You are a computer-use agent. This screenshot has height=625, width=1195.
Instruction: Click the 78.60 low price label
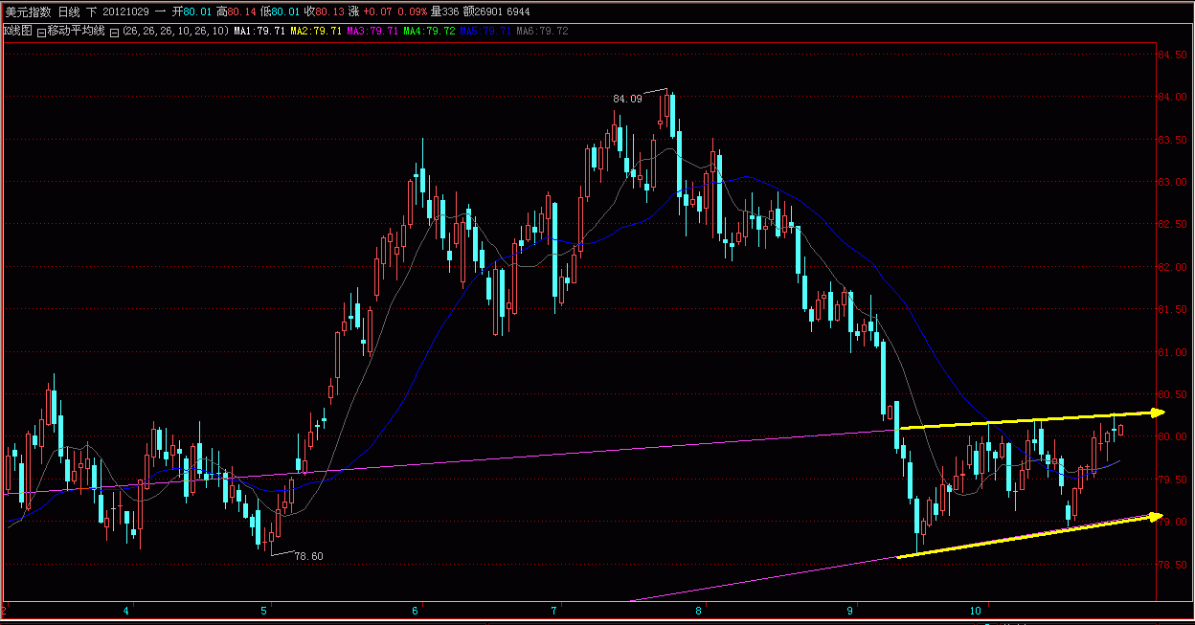coord(308,556)
